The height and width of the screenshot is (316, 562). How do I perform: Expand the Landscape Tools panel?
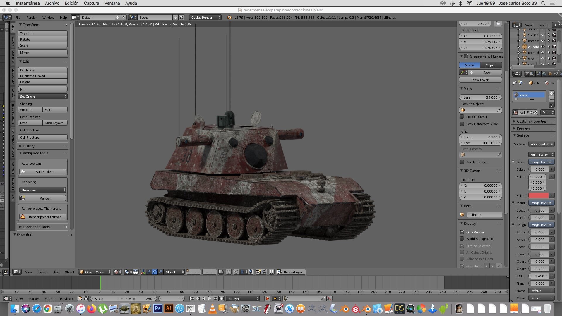[x=36, y=227]
